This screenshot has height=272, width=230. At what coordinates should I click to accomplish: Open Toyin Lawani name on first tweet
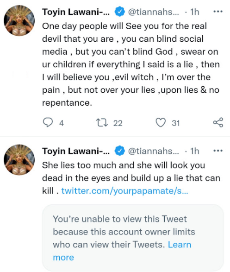click(76, 12)
